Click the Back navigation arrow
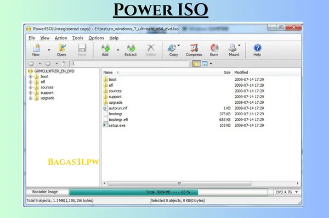329x218 pixels. [x=31, y=64]
